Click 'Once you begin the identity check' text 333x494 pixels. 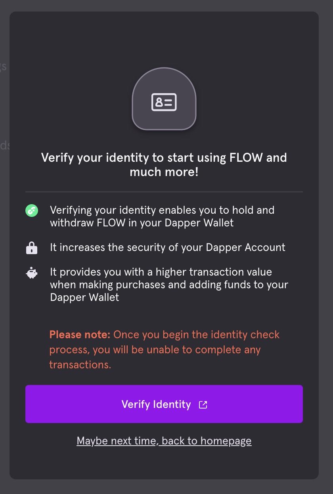click(x=196, y=335)
